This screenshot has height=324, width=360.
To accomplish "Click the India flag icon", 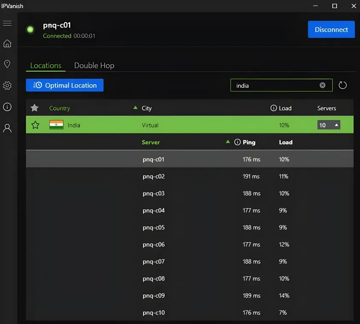I will coord(56,125).
